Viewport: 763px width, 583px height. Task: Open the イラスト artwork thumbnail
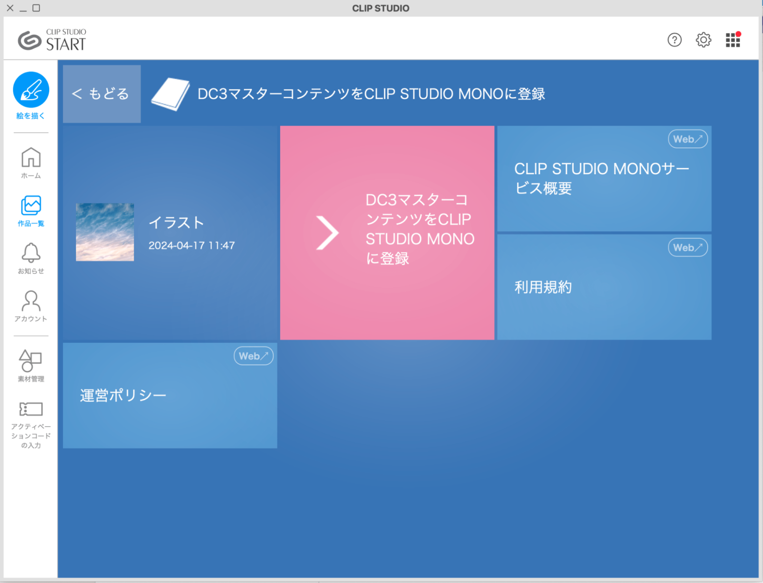[104, 232]
